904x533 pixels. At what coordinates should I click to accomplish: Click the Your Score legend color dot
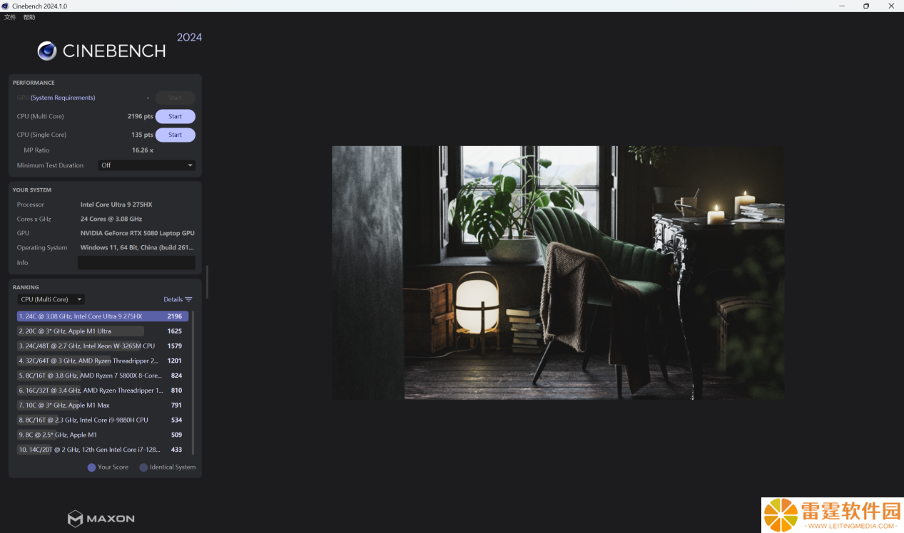coord(91,467)
